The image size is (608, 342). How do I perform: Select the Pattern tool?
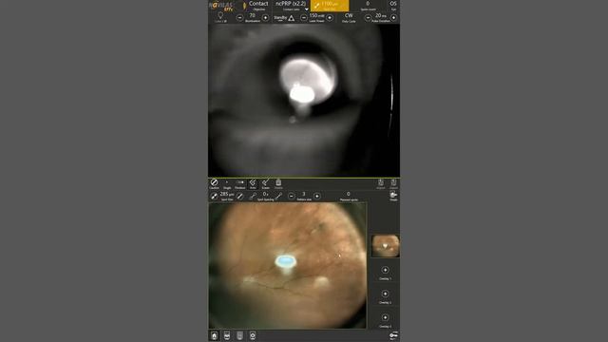pyautogui.click(x=240, y=183)
